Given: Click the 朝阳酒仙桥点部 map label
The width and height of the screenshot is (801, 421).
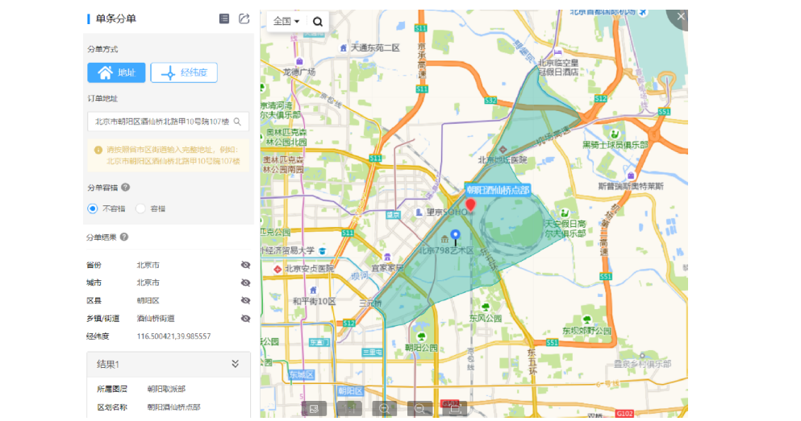Looking at the screenshot, I should point(497,190).
